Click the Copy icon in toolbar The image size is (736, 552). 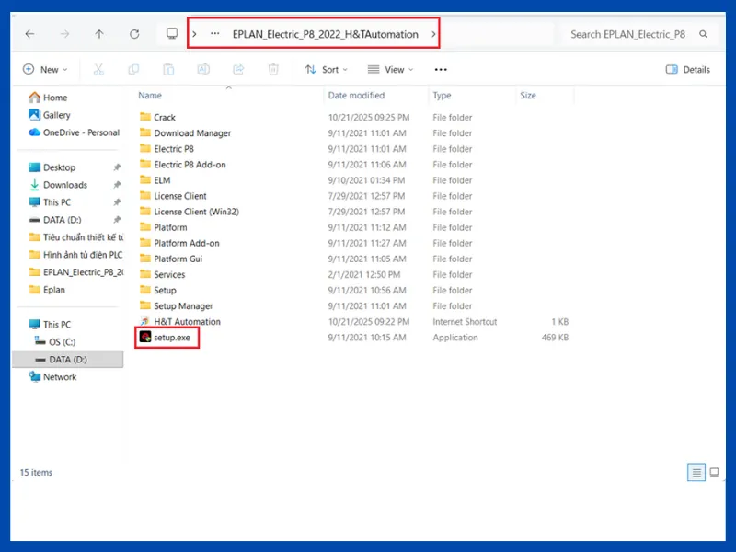(133, 69)
